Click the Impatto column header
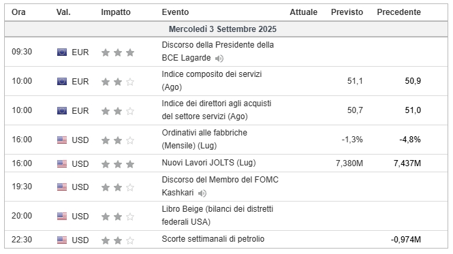The height and width of the screenshot is (254, 453). pyautogui.click(x=116, y=12)
